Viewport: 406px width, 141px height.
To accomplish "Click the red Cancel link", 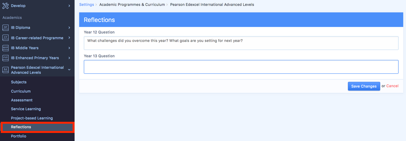I will click(x=392, y=86).
